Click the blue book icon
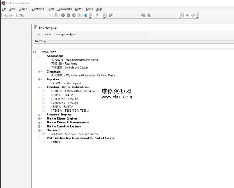The height and width of the screenshot is (188, 234). [x=86, y=15]
